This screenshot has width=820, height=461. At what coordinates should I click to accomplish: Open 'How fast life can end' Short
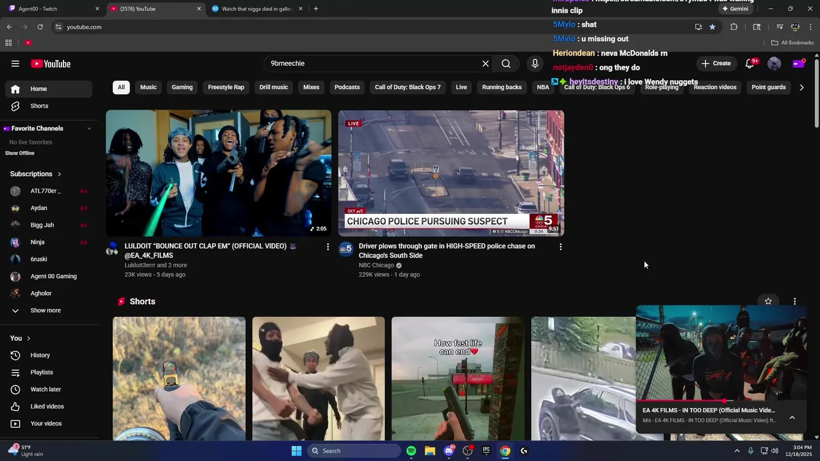[x=458, y=378]
